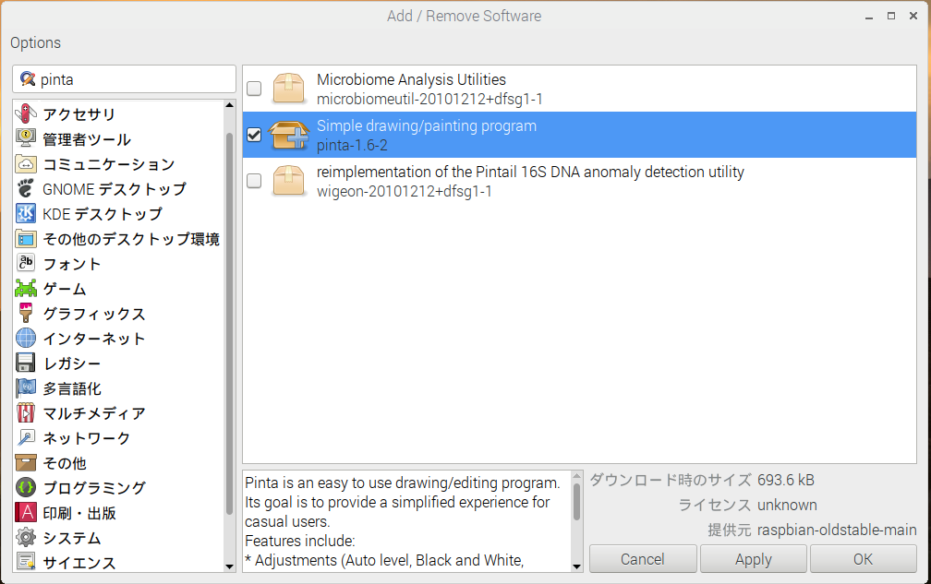Select the 'Microbiome Analysis Utilities' row text
Image resolution: width=931 pixels, height=584 pixels.
click(411, 79)
